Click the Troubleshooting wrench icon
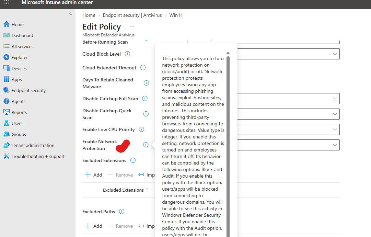The image size is (371, 237). coord(7,156)
